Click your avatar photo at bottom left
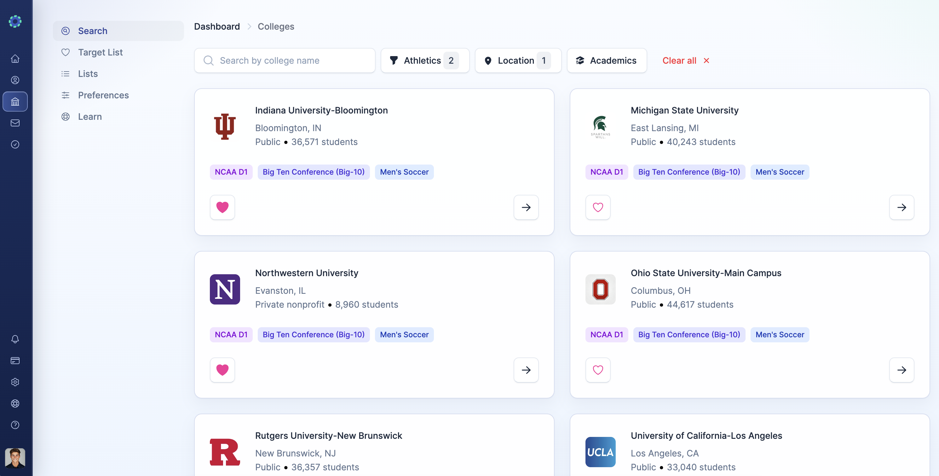Image resolution: width=939 pixels, height=476 pixels. click(x=15, y=458)
